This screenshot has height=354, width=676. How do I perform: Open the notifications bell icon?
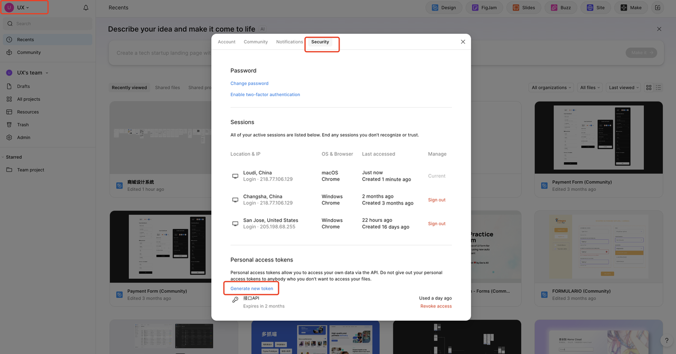86,8
